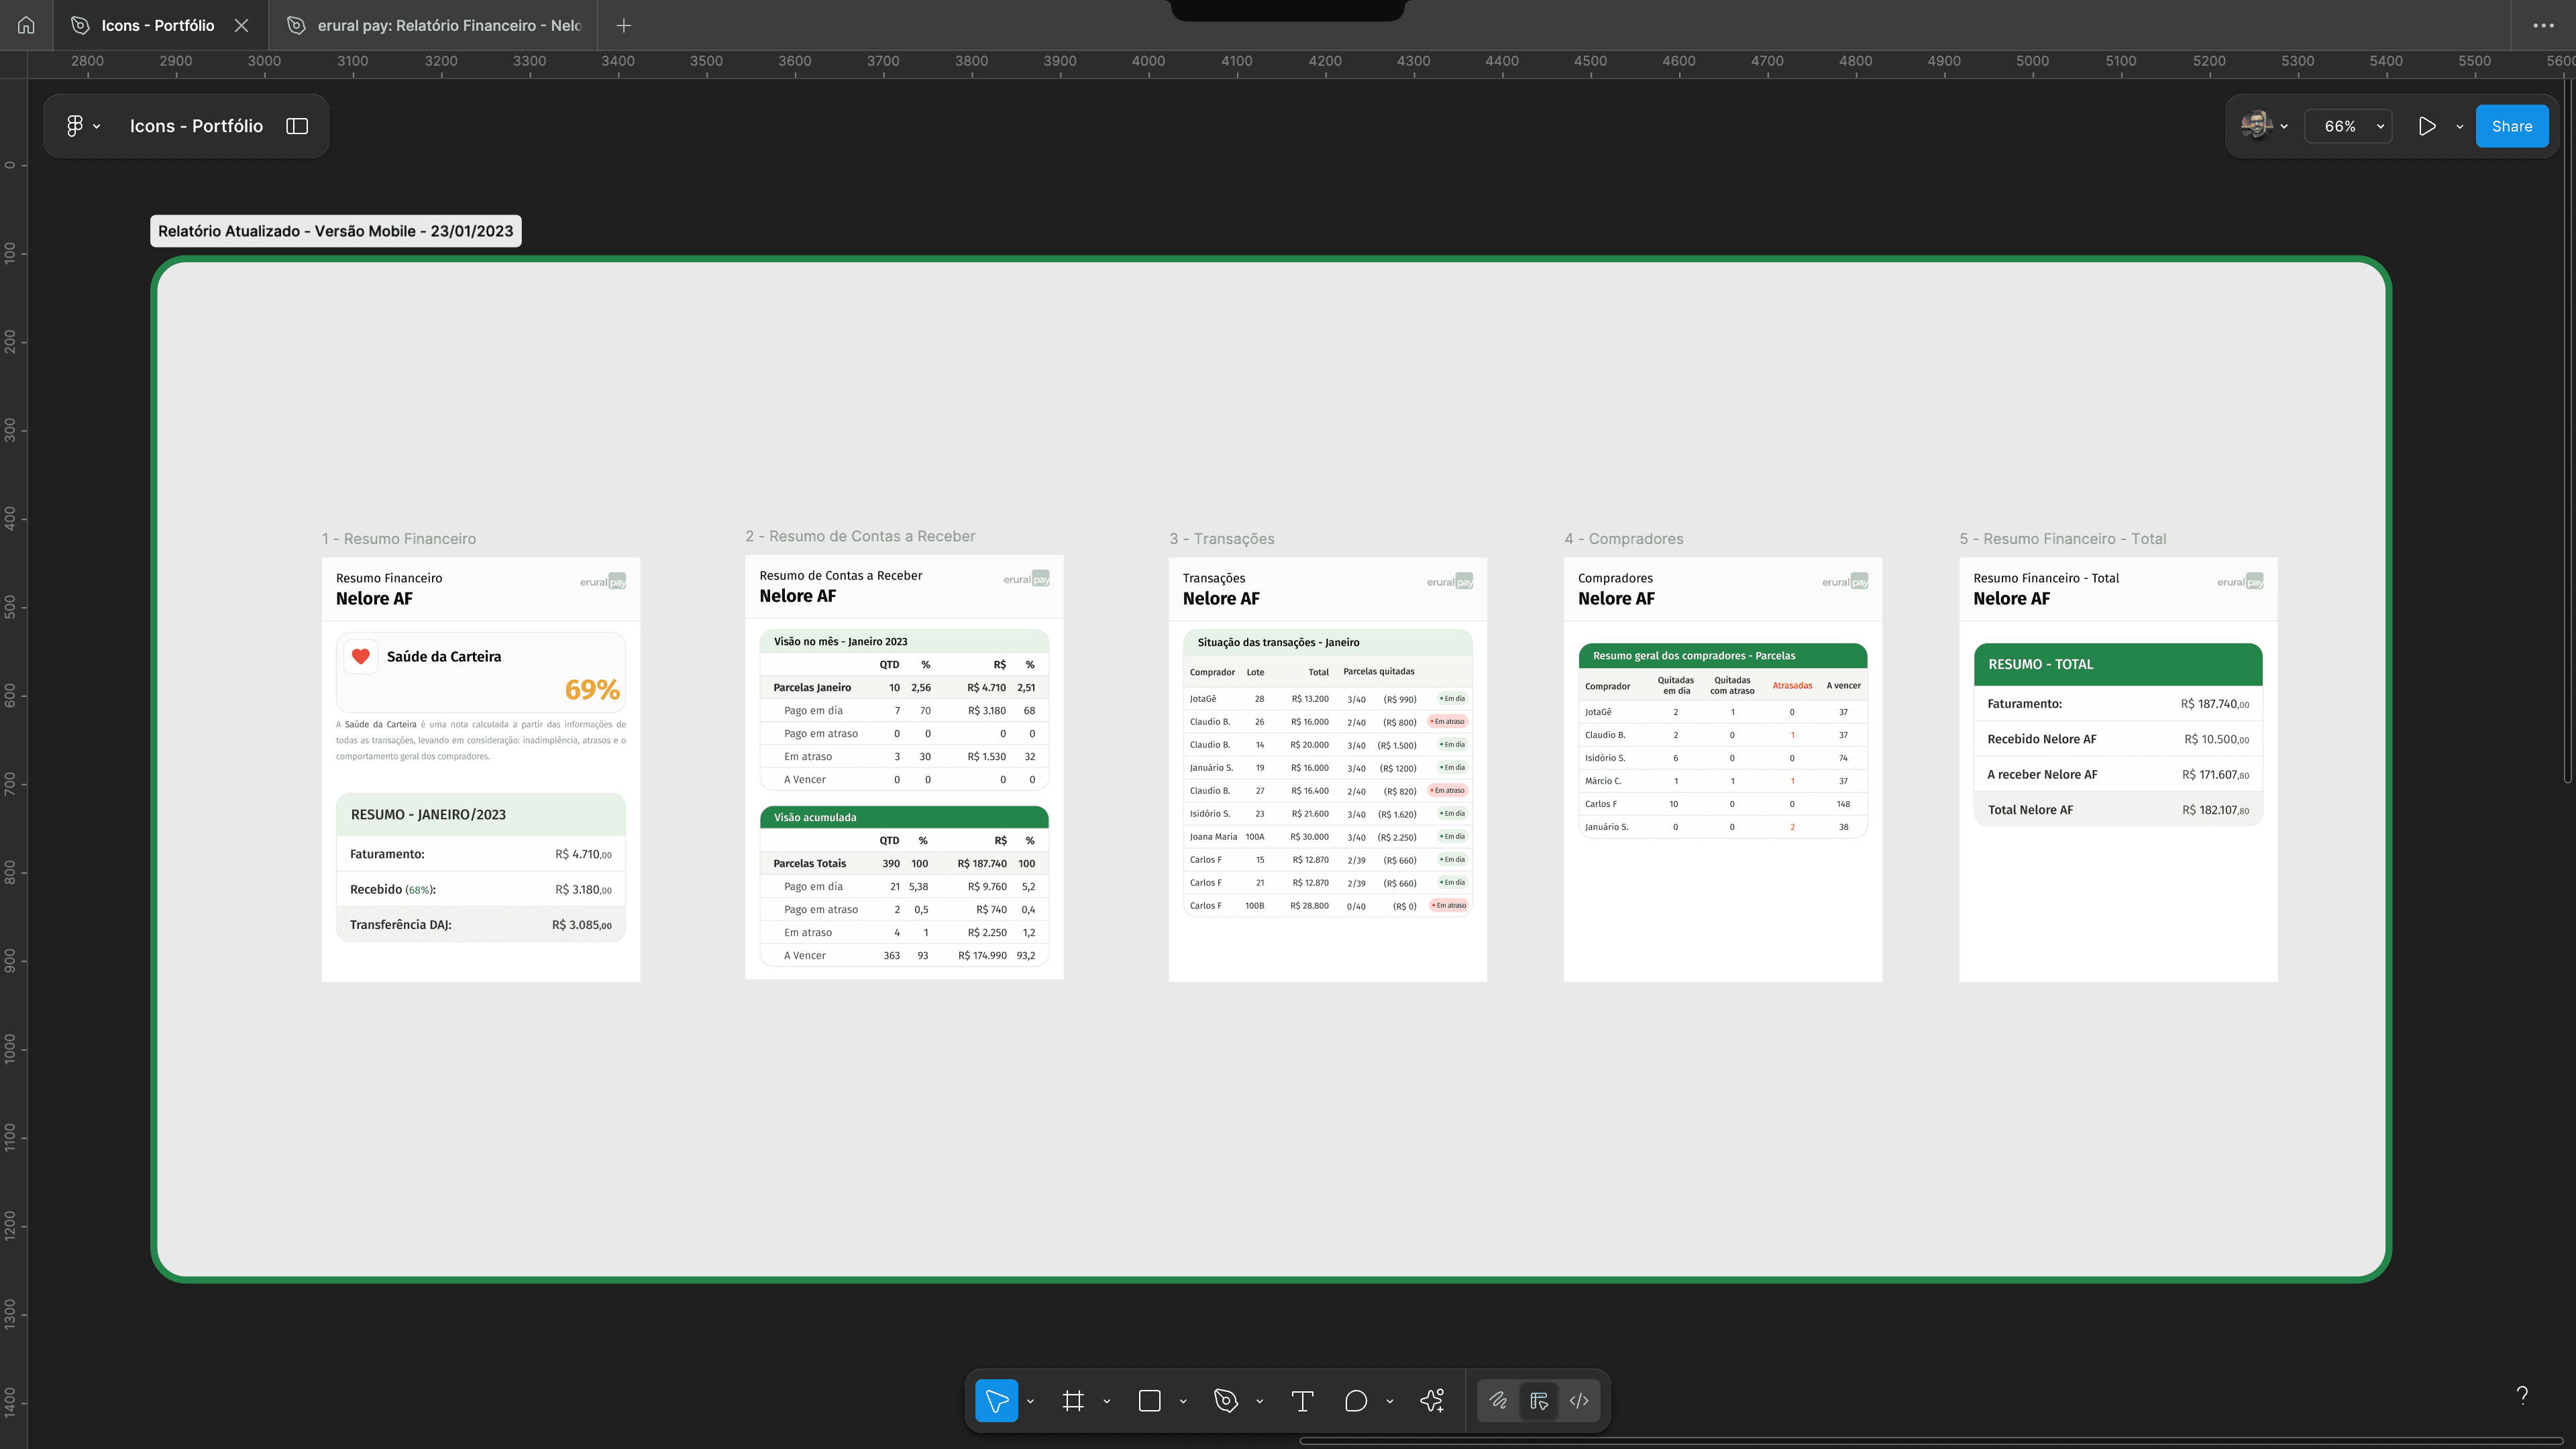
Task: Open the 66% zoom dropdown
Action: [2348, 126]
